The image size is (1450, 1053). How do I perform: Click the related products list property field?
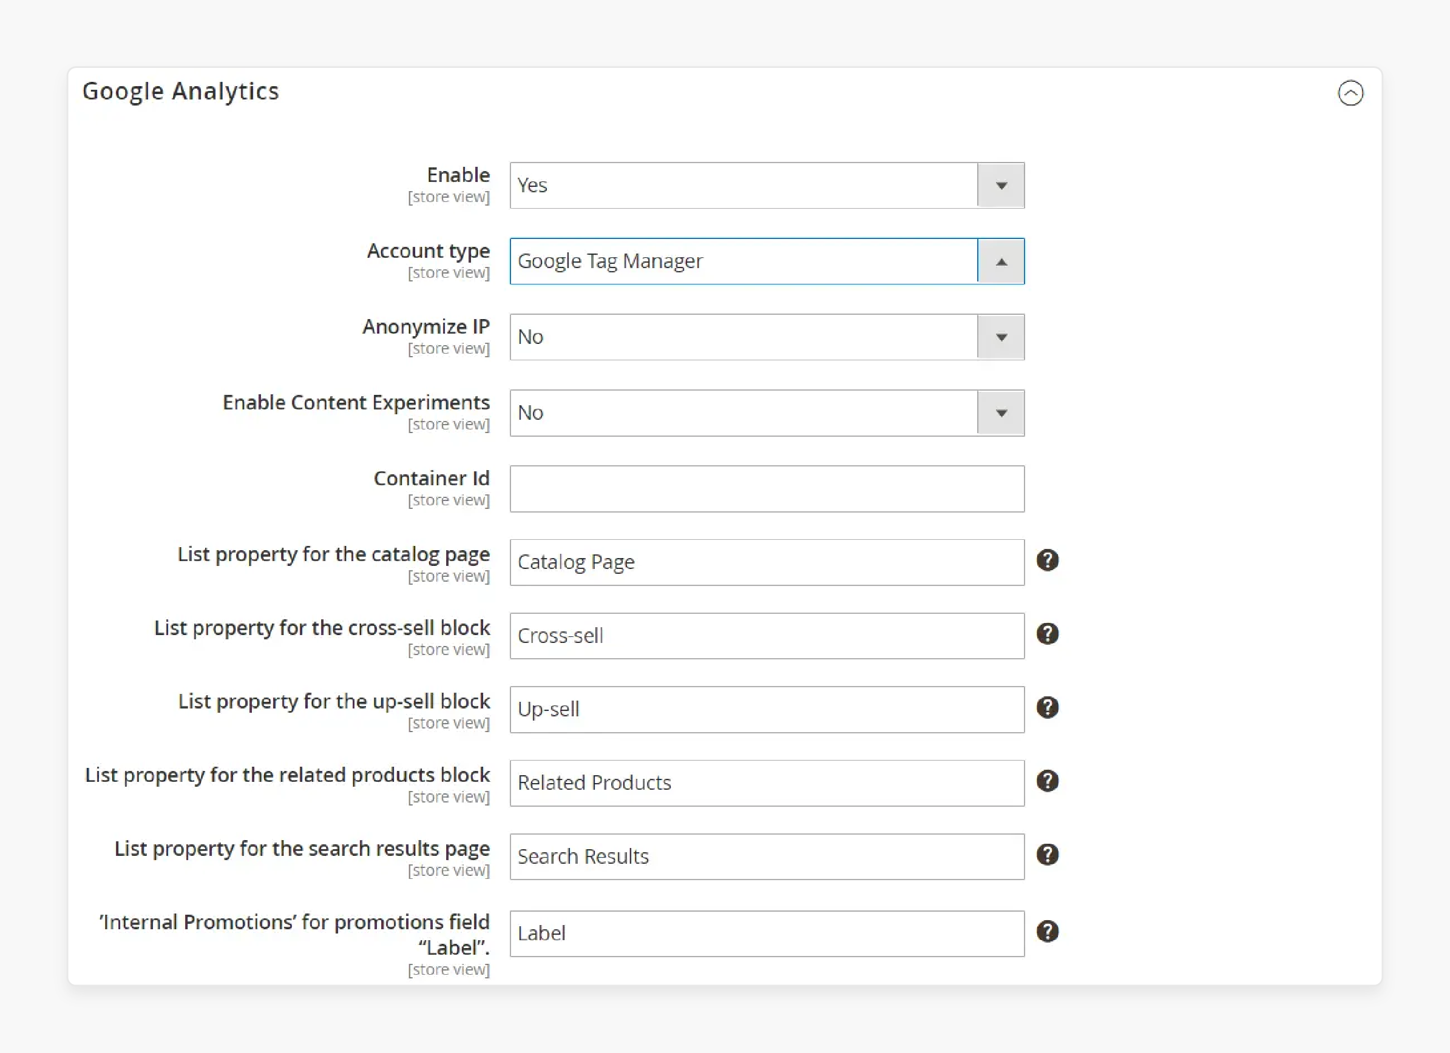click(x=767, y=782)
